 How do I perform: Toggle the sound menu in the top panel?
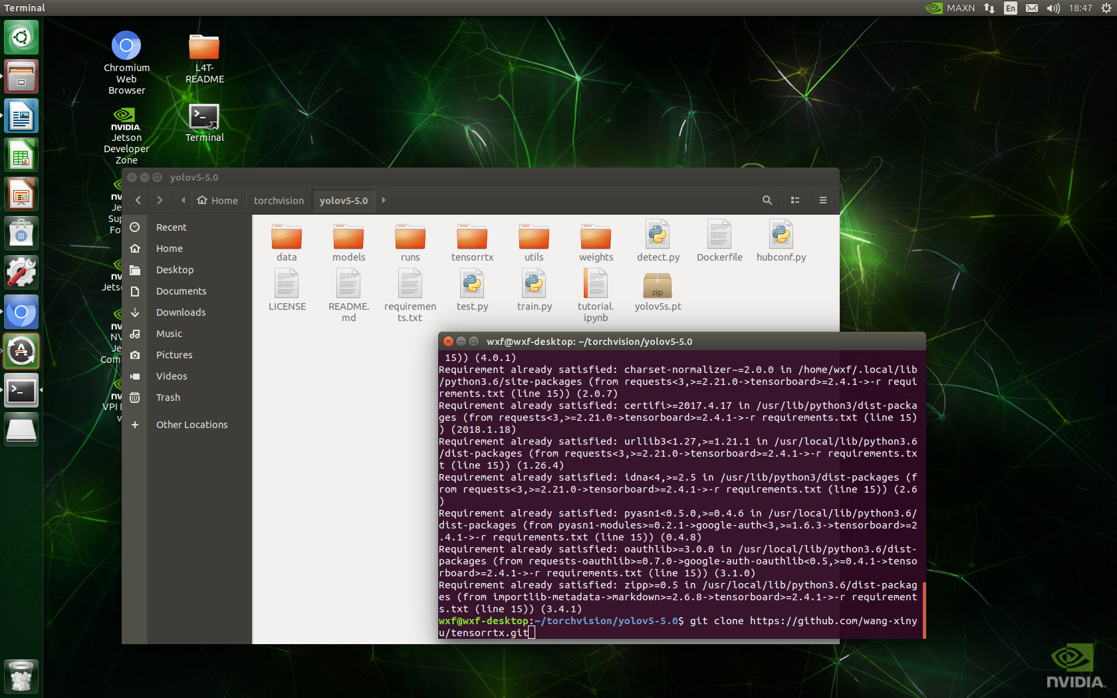(x=1052, y=8)
